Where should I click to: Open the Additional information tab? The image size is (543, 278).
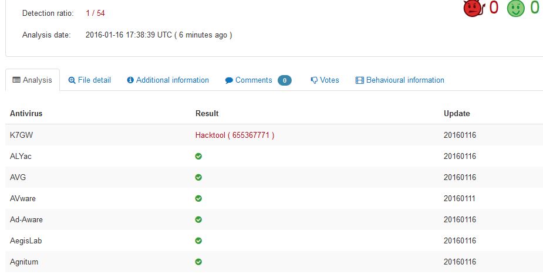click(x=168, y=80)
